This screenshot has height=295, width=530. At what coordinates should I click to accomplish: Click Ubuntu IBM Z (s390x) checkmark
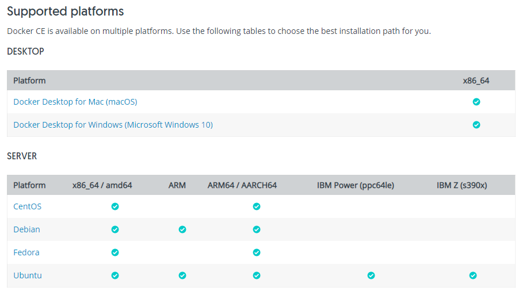pos(473,275)
